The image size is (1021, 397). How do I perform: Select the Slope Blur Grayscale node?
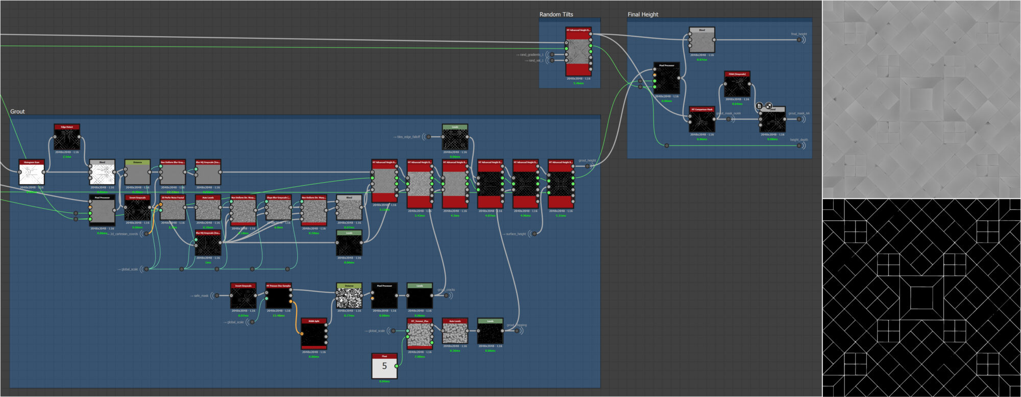(278, 208)
